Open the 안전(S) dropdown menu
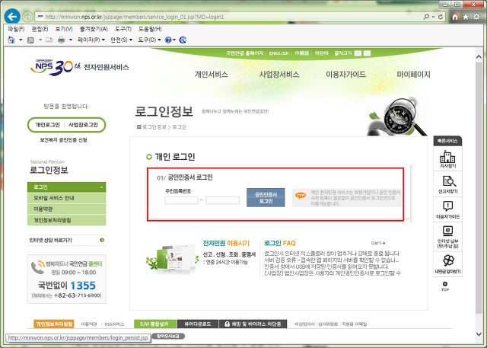 click(x=122, y=40)
